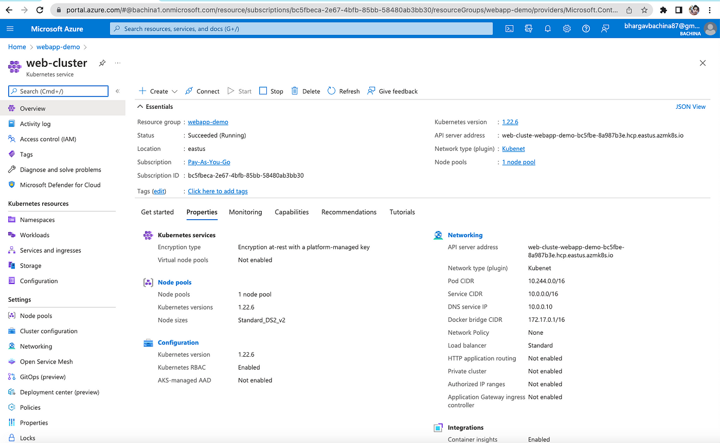This screenshot has width=720, height=443.
Task: Open the Create dropdown
Action: 158,91
